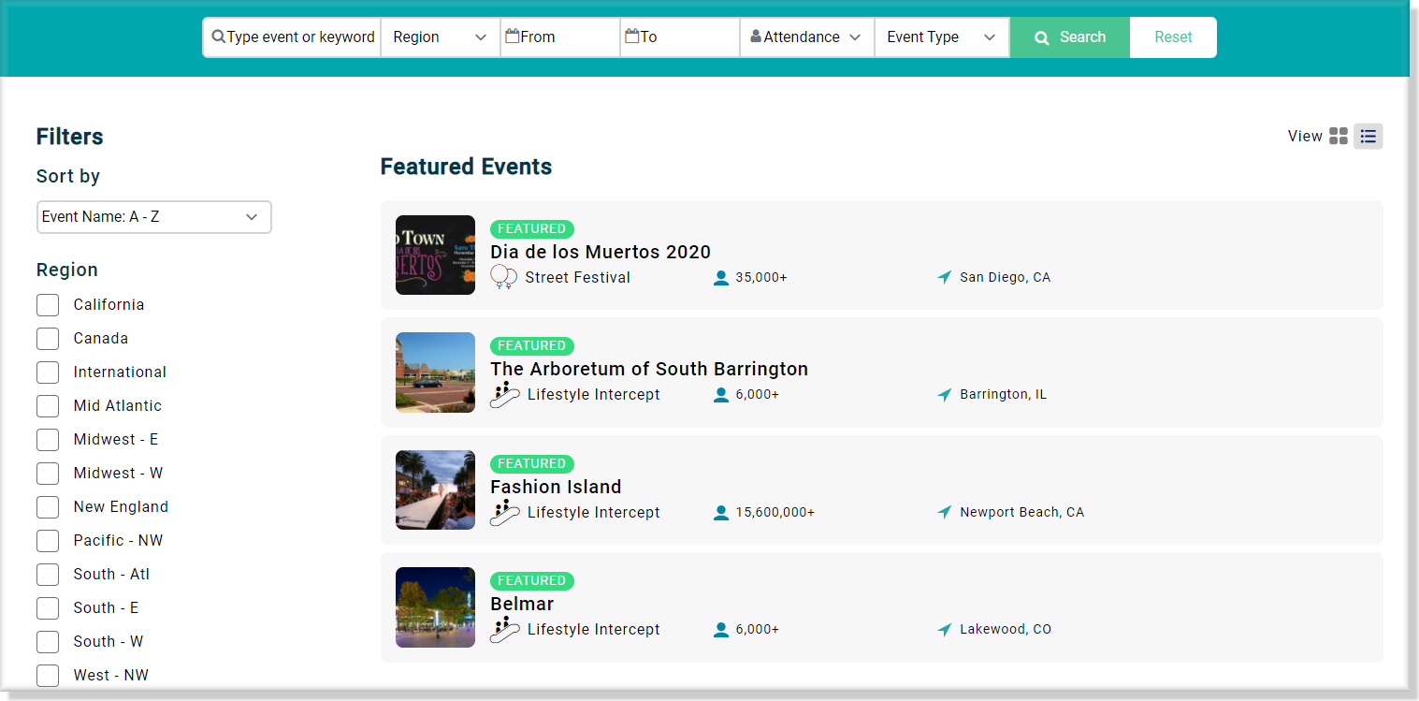Viewport: 1419px width, 701px height.
Task: Click the attendance person icon beside 15,600,000+
Action: 721,513
